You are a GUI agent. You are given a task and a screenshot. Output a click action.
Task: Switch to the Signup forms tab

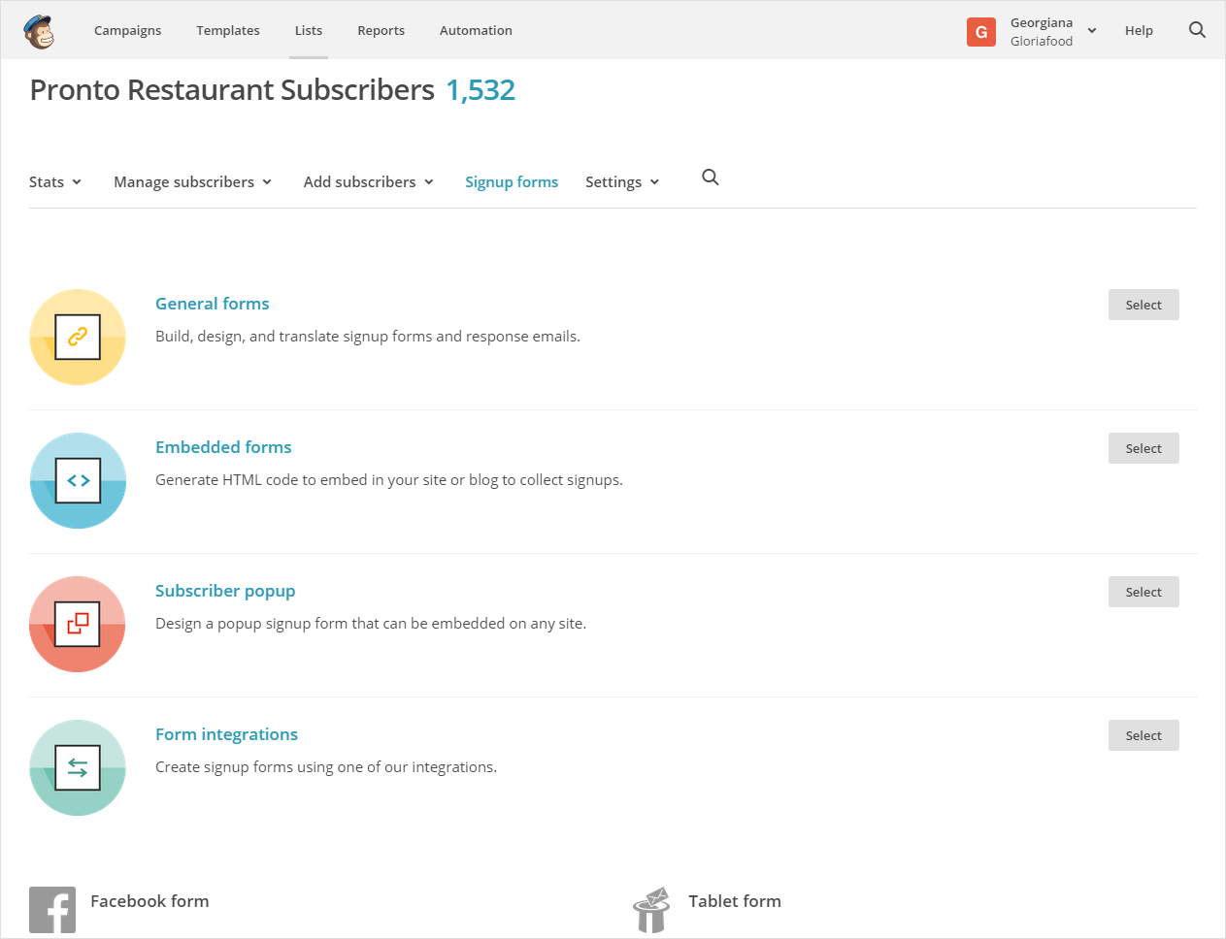coord(512,181)
